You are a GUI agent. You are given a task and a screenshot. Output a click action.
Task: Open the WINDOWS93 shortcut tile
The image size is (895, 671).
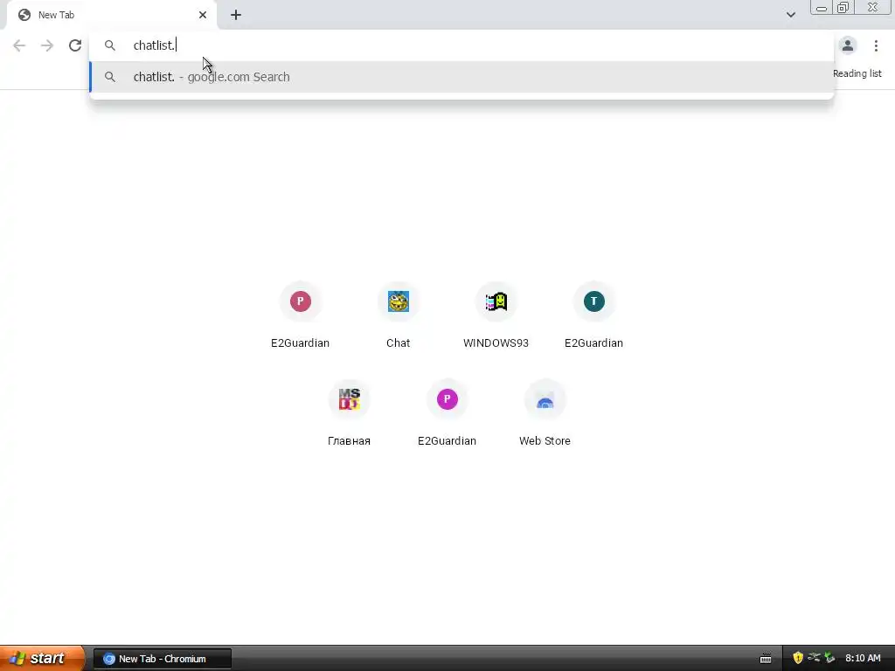[496, 315]
